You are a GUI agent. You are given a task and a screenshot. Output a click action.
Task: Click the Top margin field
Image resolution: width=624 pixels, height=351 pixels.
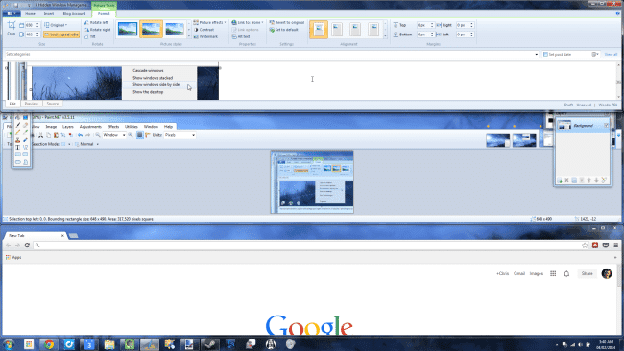425,25
